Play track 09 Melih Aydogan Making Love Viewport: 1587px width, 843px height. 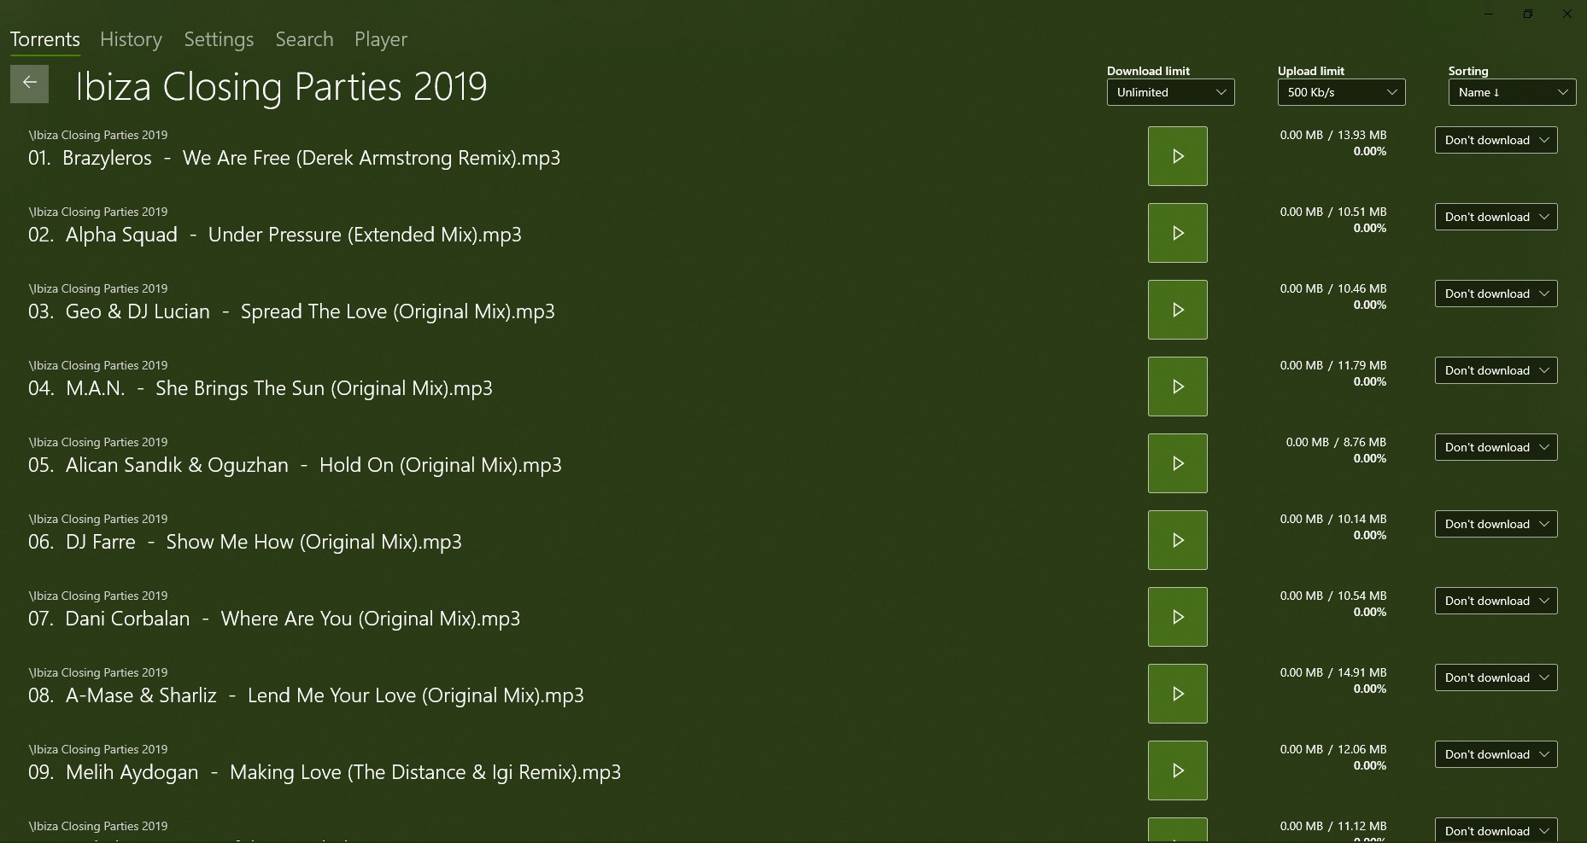pyautogui.click(x=1177, y=770)
